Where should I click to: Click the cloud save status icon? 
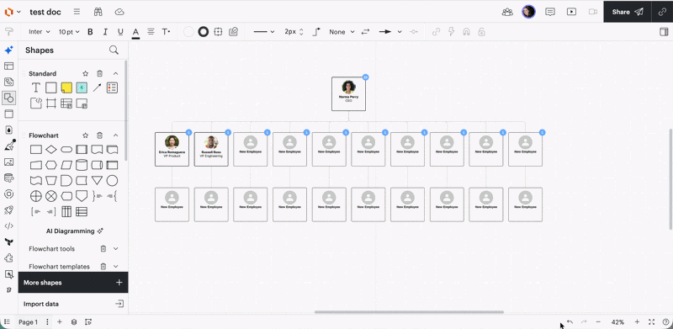point(119,12)
